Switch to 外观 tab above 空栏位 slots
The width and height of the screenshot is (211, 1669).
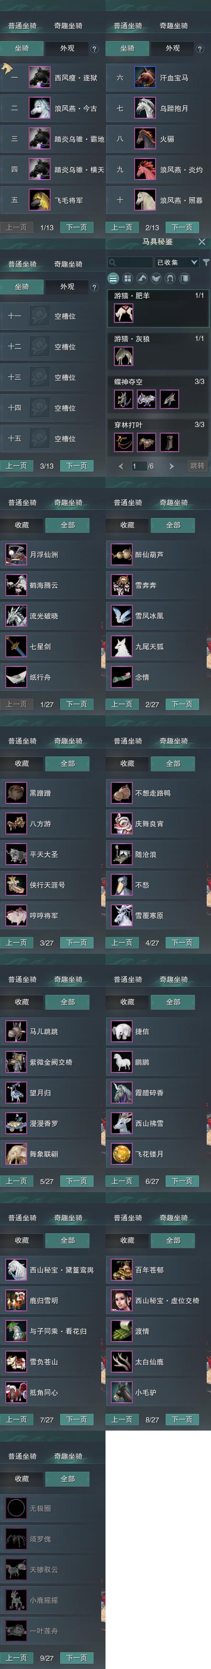(x=67, y=286)
